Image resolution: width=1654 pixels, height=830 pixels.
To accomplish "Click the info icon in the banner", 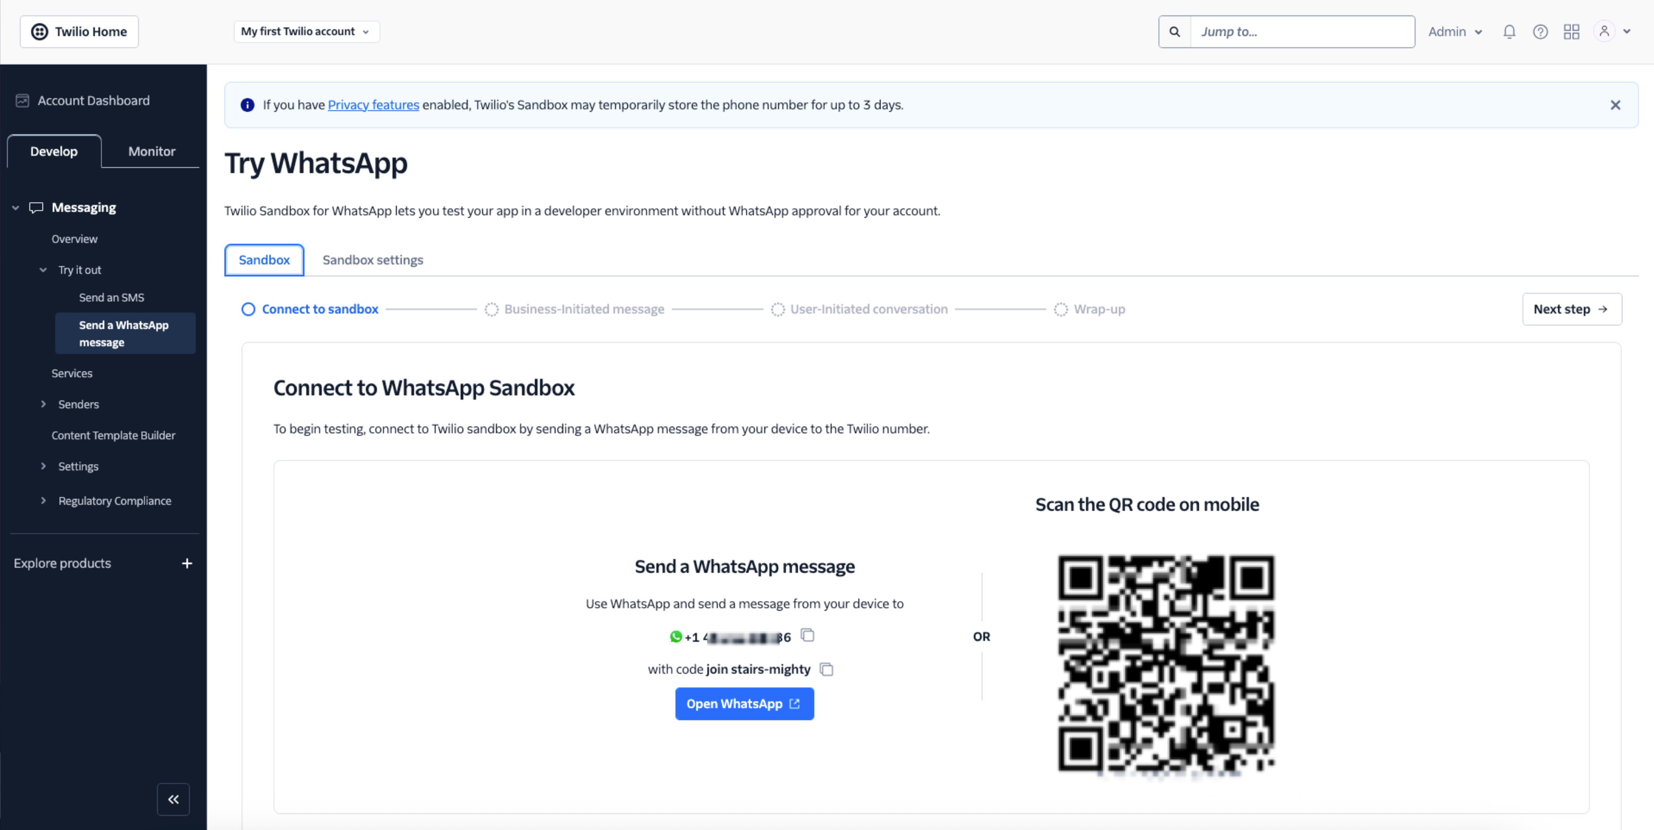I will tap(247, 105).
